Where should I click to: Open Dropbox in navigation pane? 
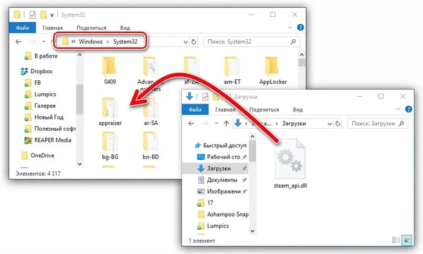click(36, 71)
